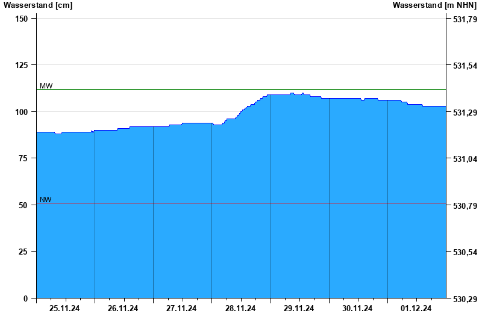The image size is (482, 331).
Task: Select the 29.11.24 date label
Action: [298, 308]
